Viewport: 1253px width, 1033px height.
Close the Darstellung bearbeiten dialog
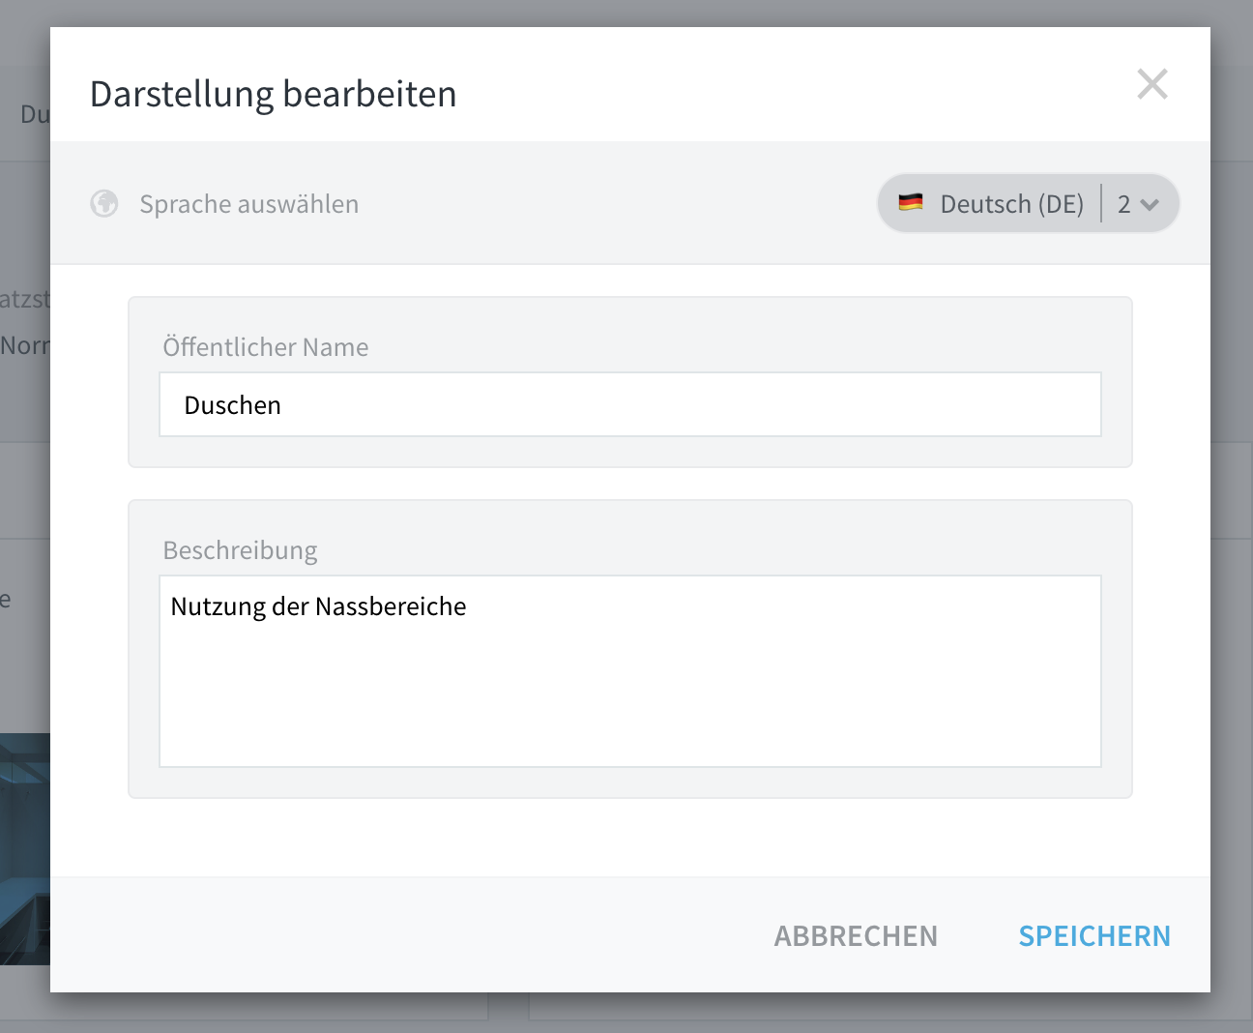(1152, 84)
